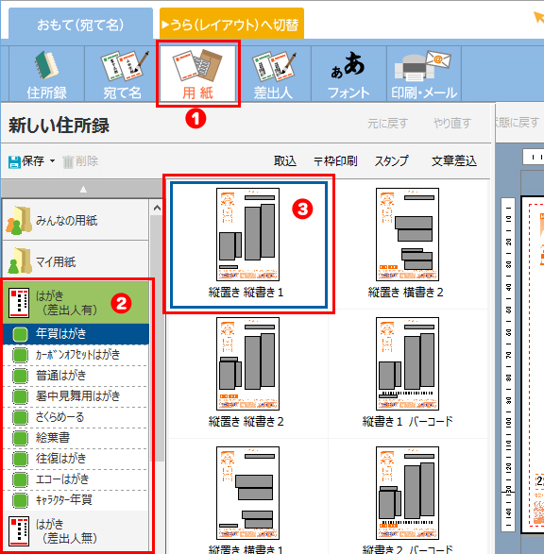Click the 文章差込 button
Screen dimensions: 544x554
pyautogui.click(x=454, y=161)
